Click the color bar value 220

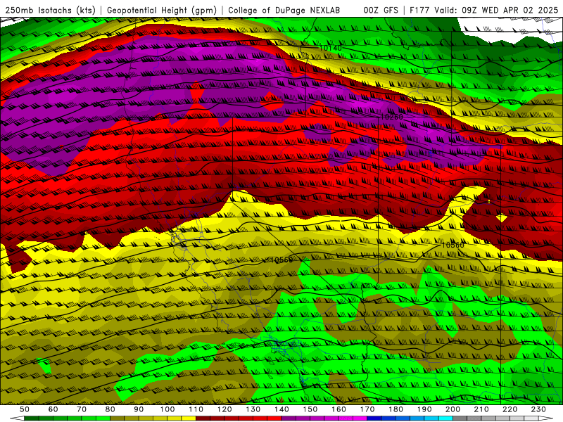pyautogui.click(x=510, y=409)
